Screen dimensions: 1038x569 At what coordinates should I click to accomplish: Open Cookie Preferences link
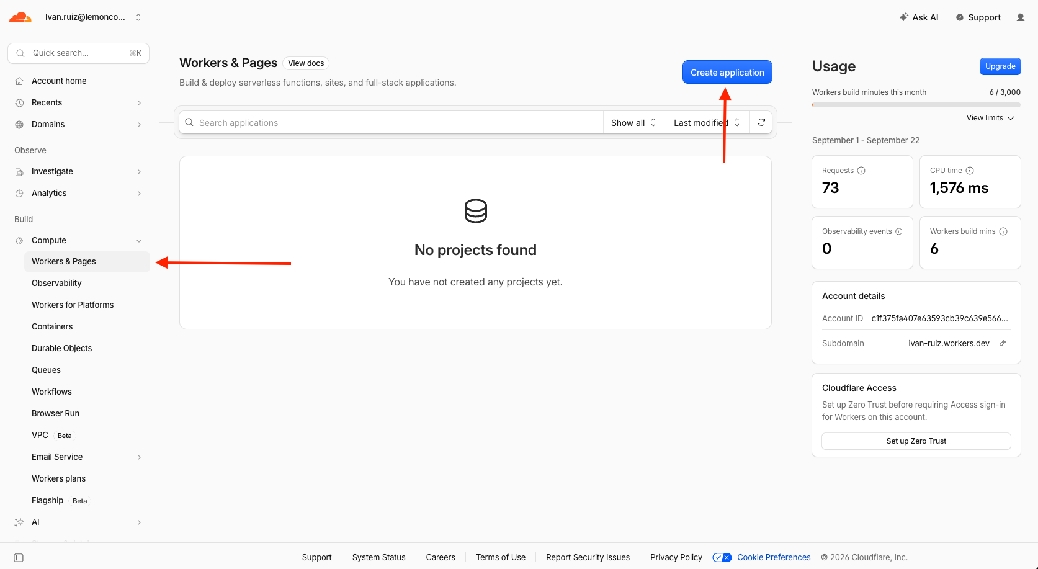774,557
